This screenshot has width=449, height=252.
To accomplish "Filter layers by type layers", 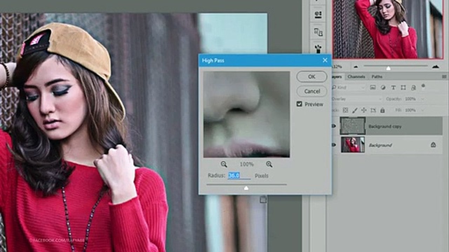I will click(x=393, y=87).
